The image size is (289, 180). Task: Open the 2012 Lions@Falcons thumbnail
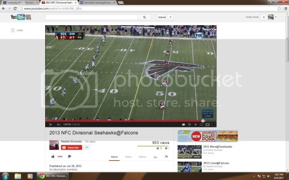click(190, 167)
